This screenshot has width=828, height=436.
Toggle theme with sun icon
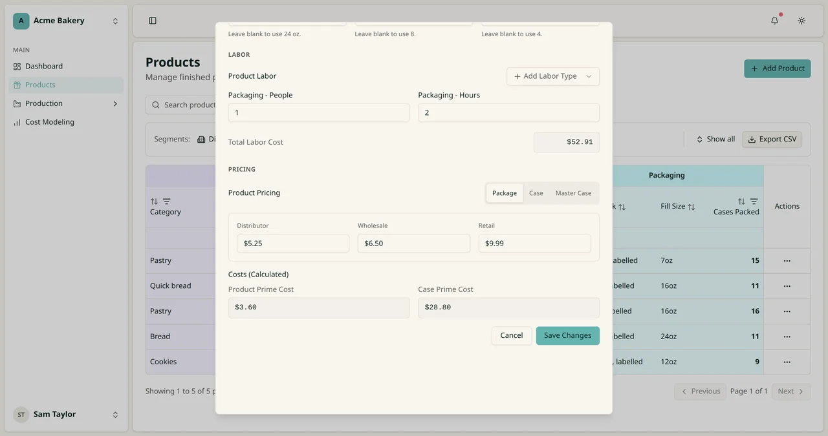(x=801, y=21)
